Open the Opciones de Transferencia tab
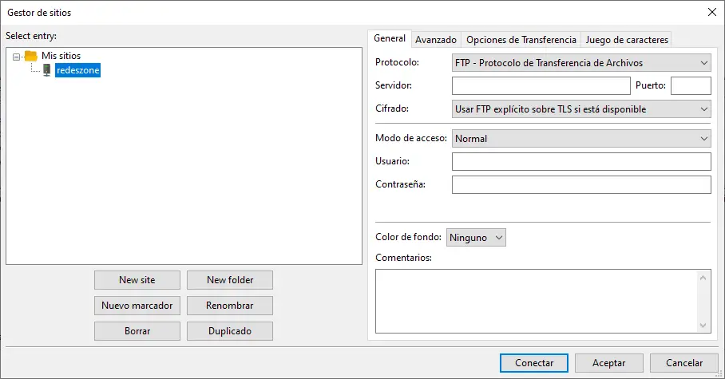725x379 pixels. click(521, 40)
